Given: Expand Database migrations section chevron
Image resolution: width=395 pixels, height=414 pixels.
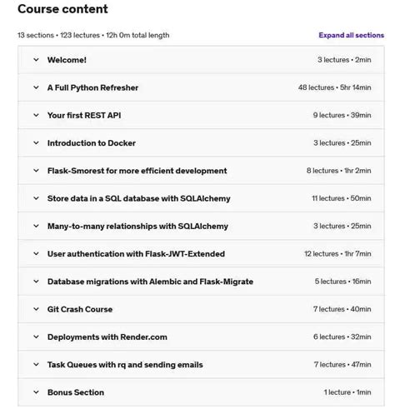Looking at the screenshot, I should pos(36,282).
